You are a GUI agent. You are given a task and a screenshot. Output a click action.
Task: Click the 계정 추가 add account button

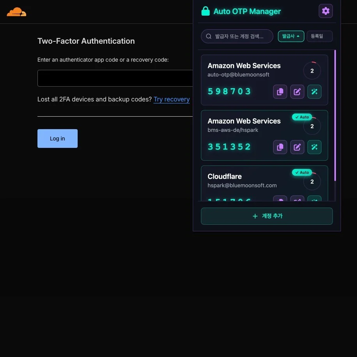point(266,216)
